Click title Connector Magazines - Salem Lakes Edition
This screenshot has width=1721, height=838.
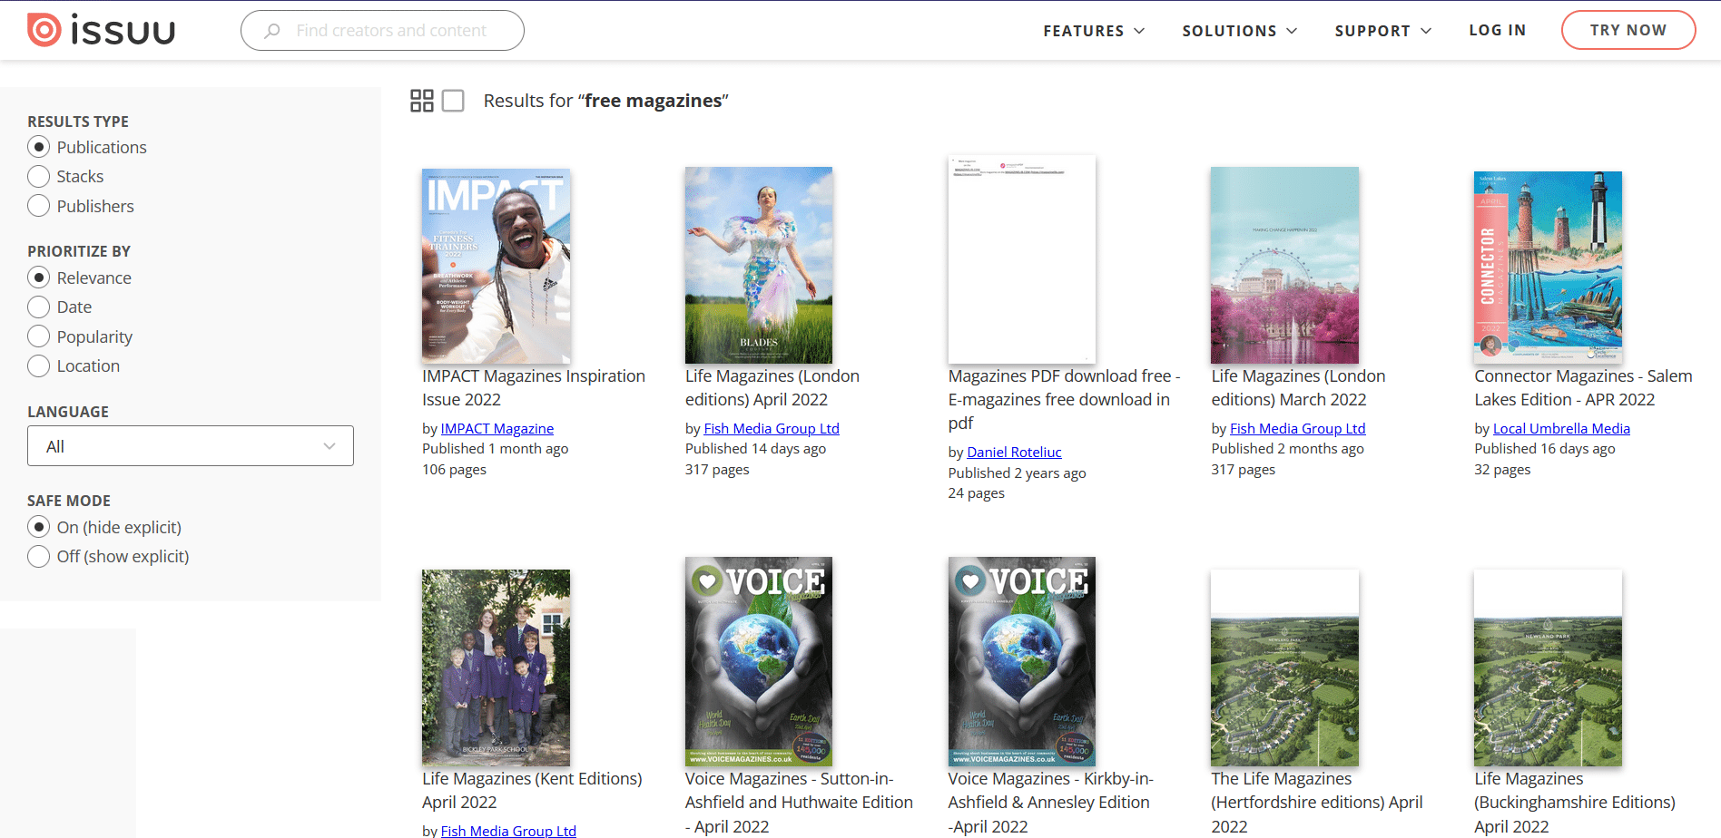(1583, 387)
